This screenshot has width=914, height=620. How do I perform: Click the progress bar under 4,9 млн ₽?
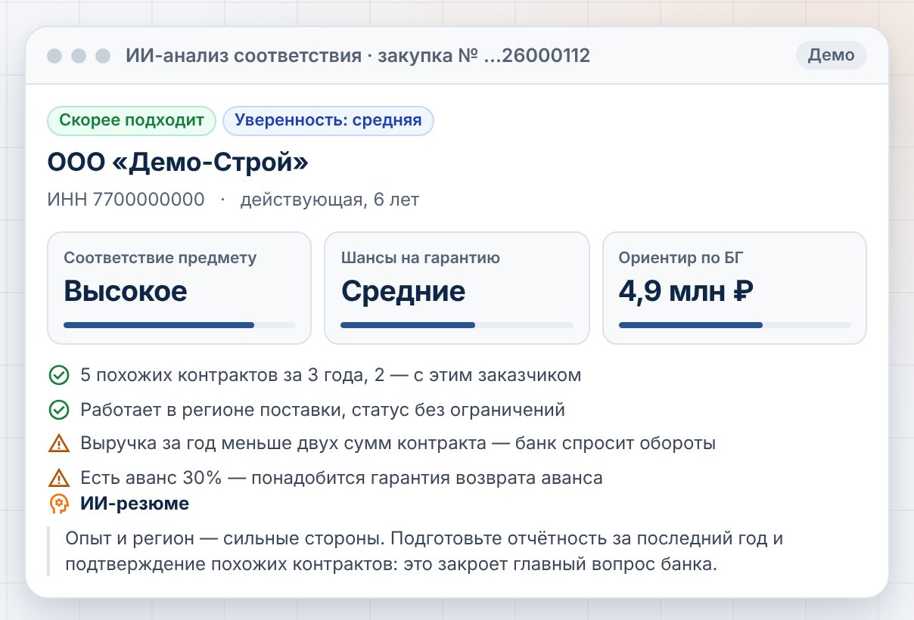(x=735, y=325)
